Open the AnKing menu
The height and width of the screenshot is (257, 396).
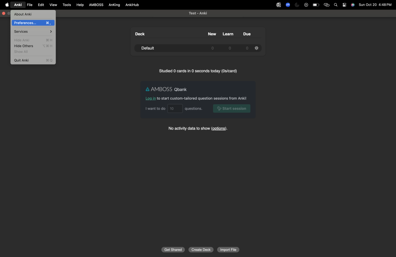click(x=114, y=5)
